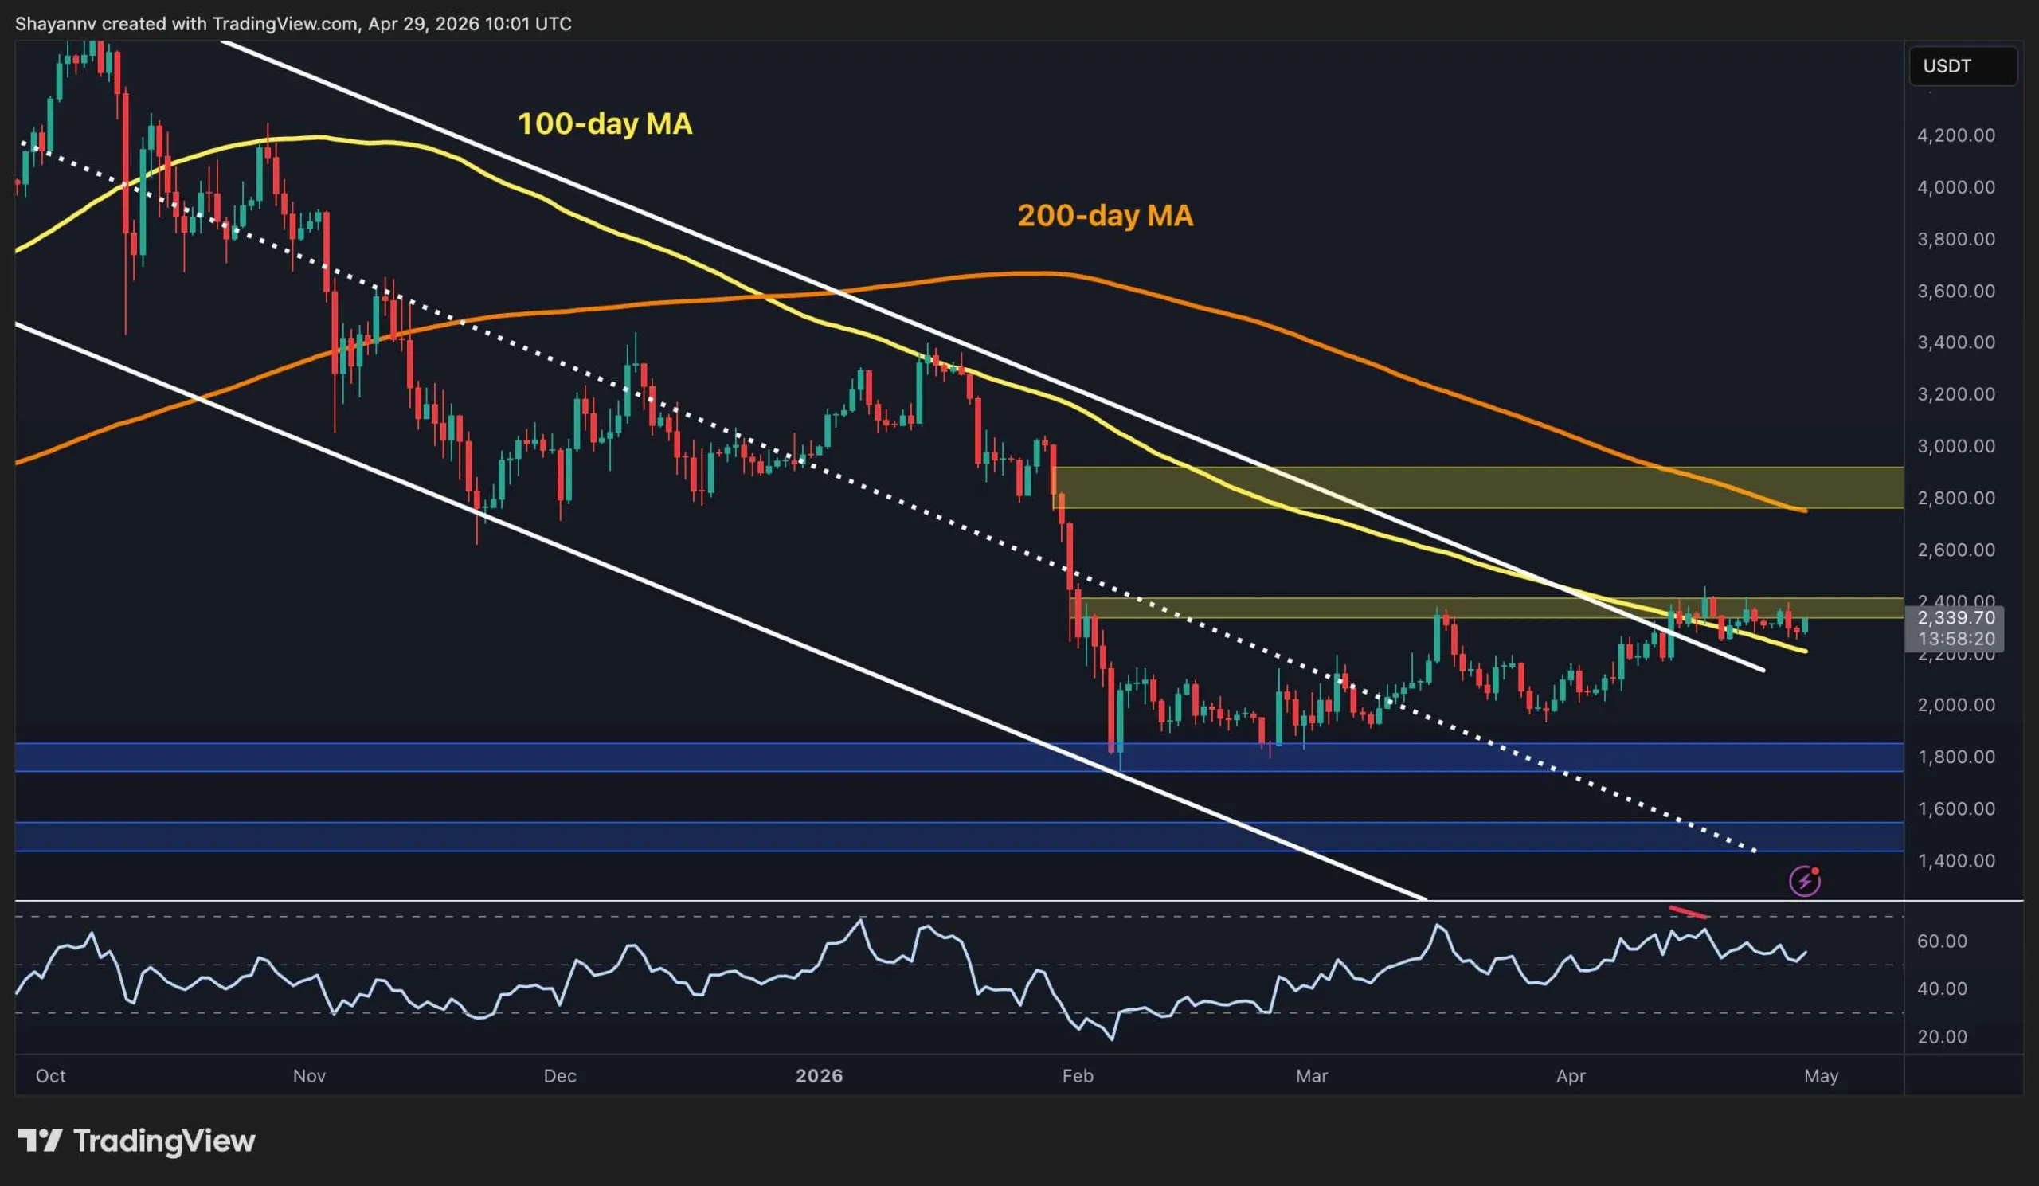Click the 20.00 level on RSI scale
Screen dimensions: 2039x1186
(1942, 1036)
